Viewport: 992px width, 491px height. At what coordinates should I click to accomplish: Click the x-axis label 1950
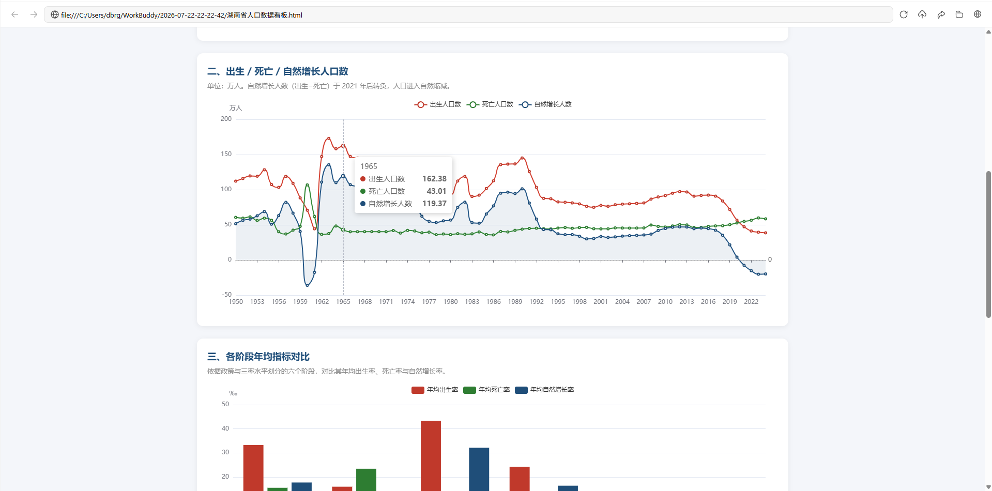pyautogui.click(x=236, y=302)
